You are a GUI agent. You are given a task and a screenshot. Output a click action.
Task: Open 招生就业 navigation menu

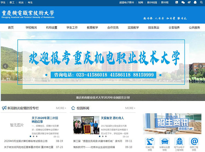[x=154, y=27]
